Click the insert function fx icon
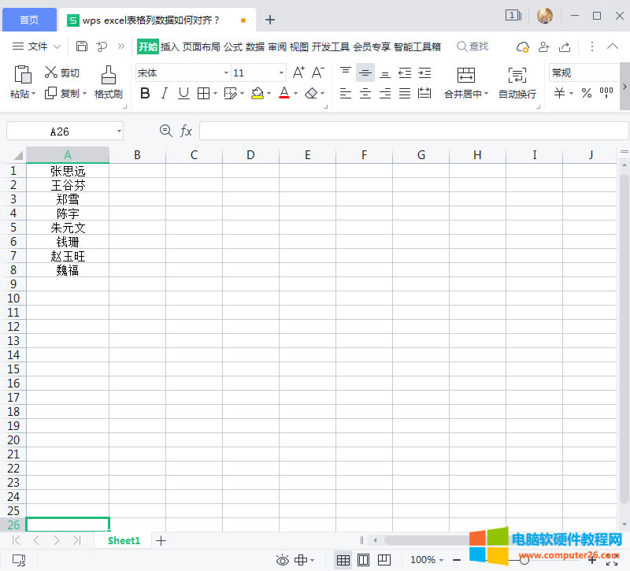Image resolution: width=630 pixels, height=571 pixels. (x=186, y=131)
